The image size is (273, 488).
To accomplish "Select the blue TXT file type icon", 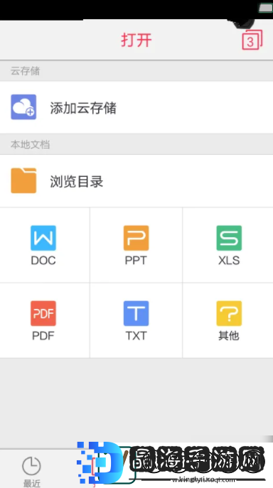I will tap(136, 313).
